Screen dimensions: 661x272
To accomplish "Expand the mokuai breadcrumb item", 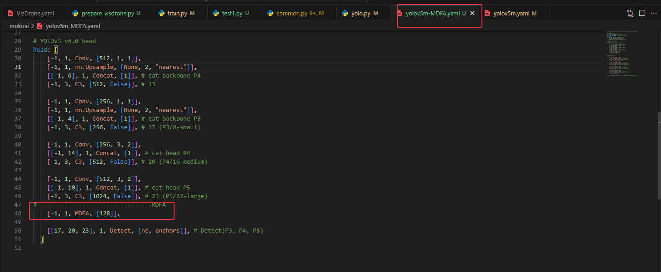I will point(19,26).
